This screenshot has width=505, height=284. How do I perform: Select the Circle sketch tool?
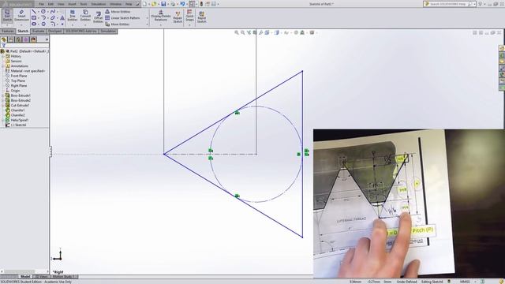click(x=43, y=12)
